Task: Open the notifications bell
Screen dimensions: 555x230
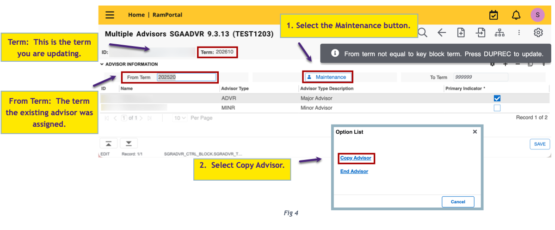Action: point(516,15)
